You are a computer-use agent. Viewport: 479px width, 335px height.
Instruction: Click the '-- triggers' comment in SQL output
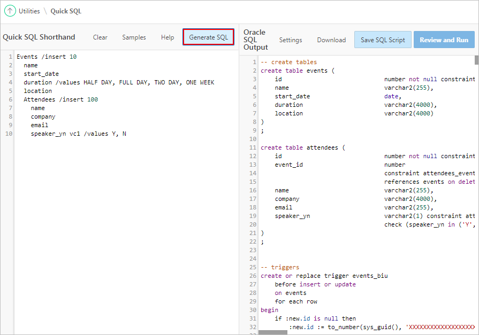tap(283, 267)
